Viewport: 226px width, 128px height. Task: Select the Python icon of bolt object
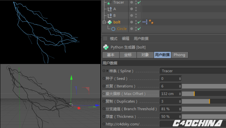tap(110, 22)
